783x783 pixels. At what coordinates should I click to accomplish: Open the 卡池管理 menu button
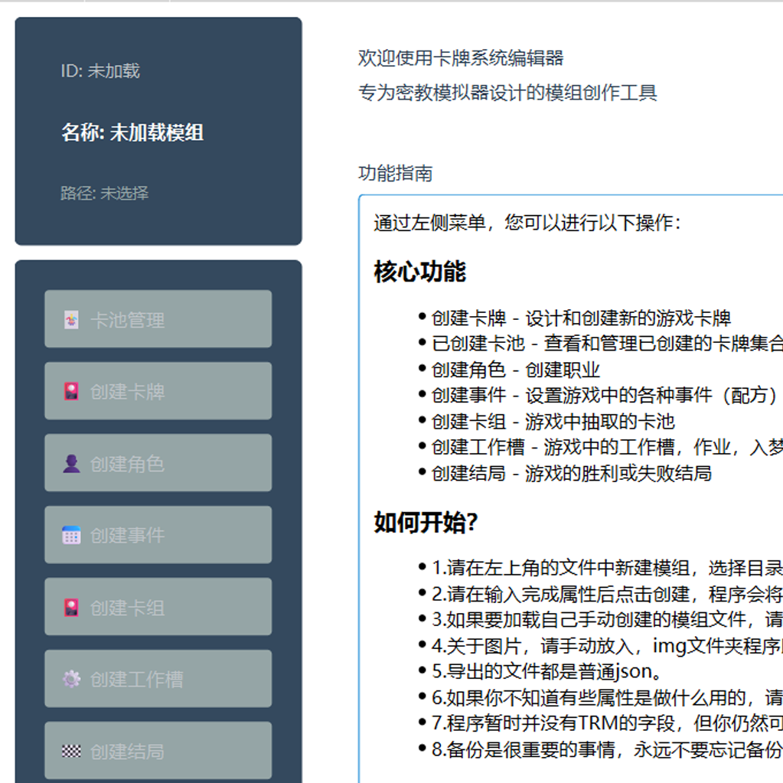[x=158, y=319]
